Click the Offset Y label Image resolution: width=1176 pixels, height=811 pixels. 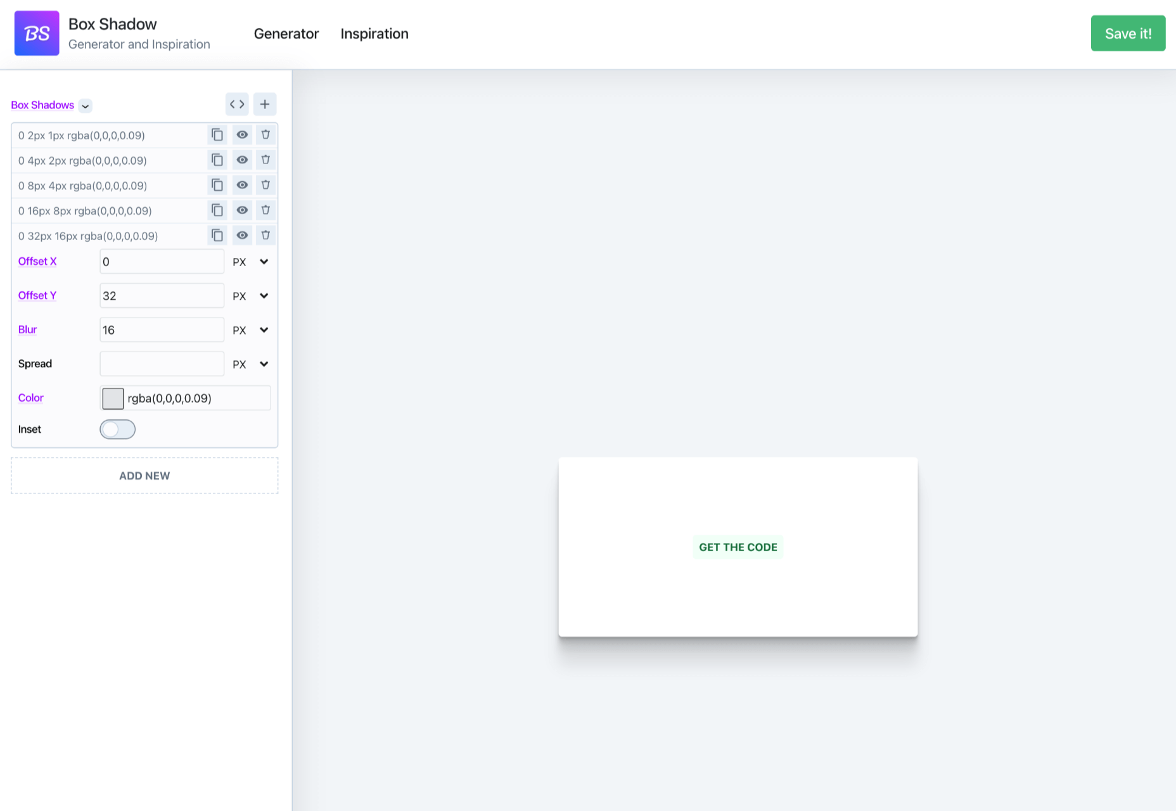[37, 295]
